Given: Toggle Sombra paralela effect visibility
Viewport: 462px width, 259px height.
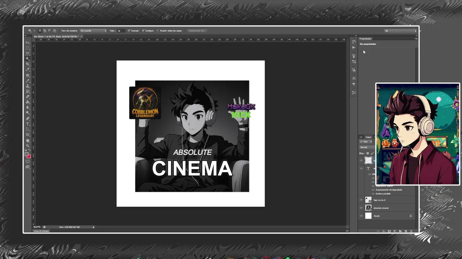Looking at the screenshot, I should click(373, 194).
